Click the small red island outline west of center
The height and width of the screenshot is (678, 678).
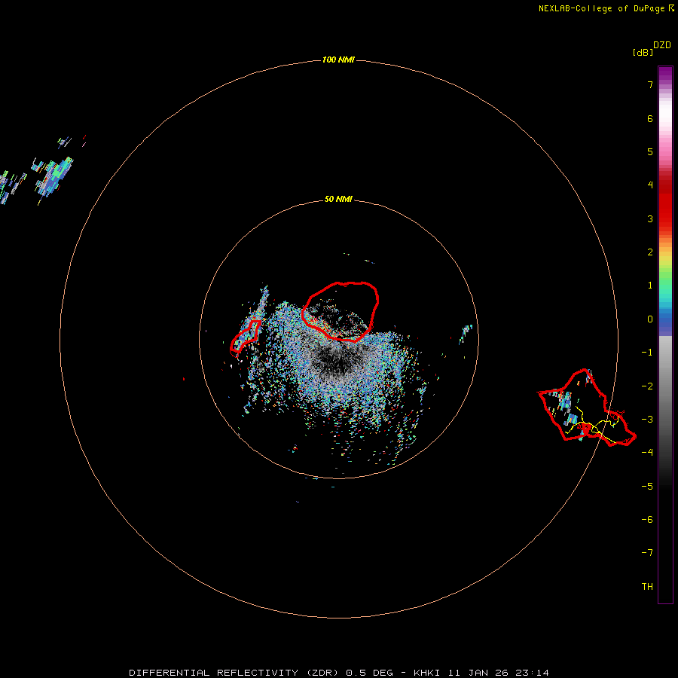pyautogui.click(x=246, y=336)
